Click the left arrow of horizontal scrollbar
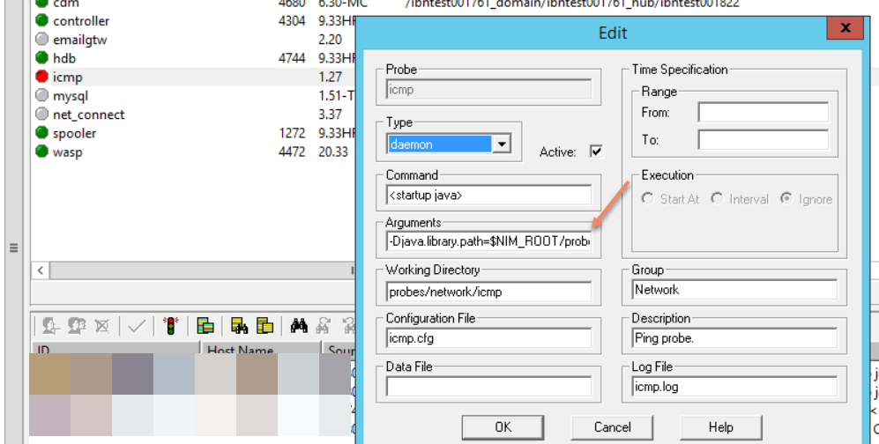The image size is (879, 444). click(41, 270)
